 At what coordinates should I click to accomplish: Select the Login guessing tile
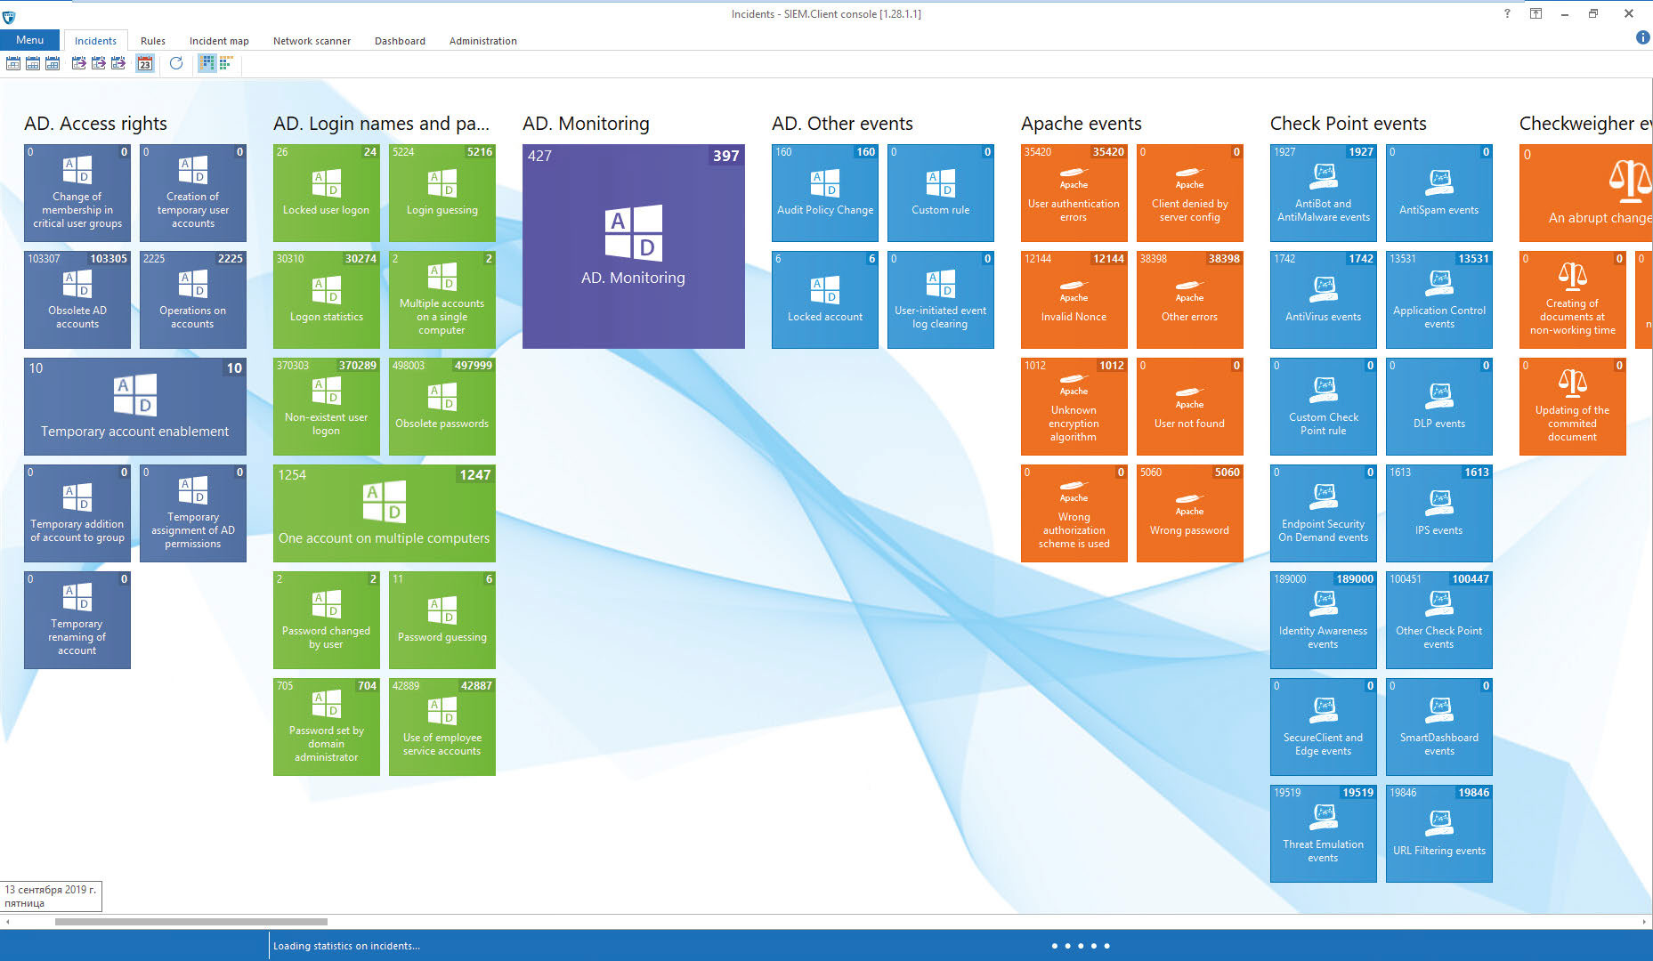coord(442,193)
